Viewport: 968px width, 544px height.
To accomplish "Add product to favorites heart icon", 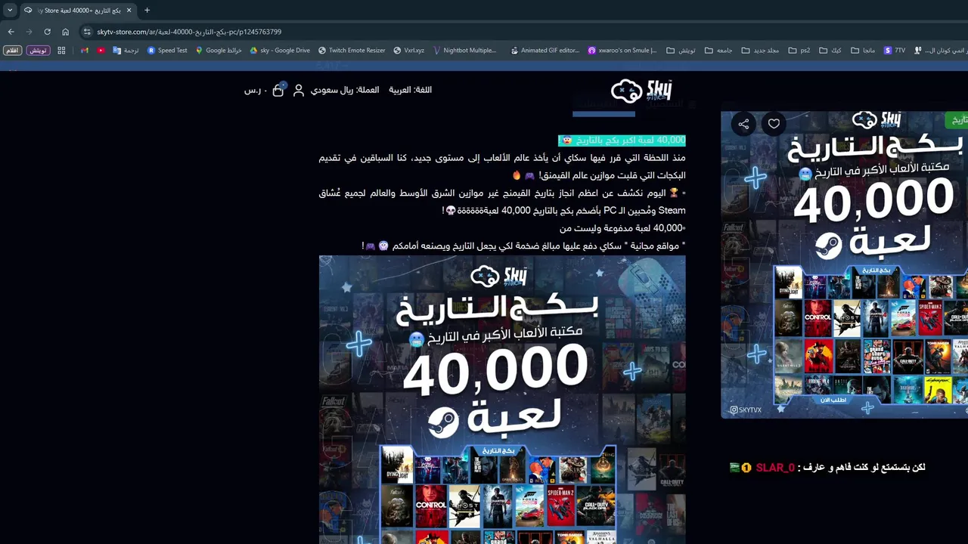I will pyautogui.click(x=774, y=124).
